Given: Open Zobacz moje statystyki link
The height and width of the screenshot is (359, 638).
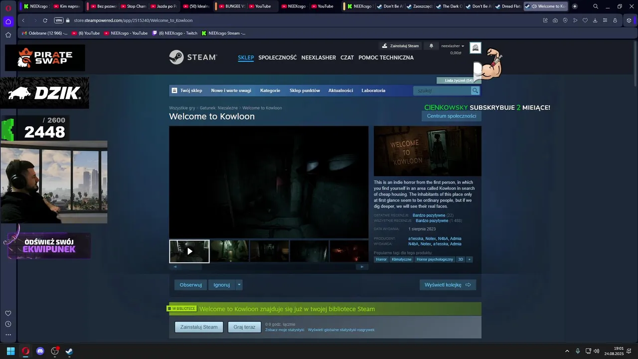Looking at the screenshot, I should [x=285, y=330].
